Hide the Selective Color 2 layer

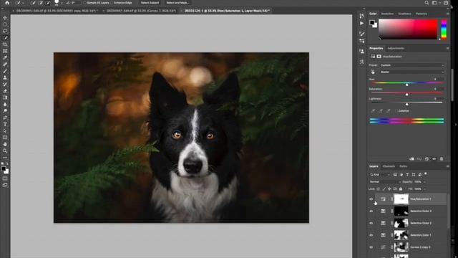coord(371,223)
